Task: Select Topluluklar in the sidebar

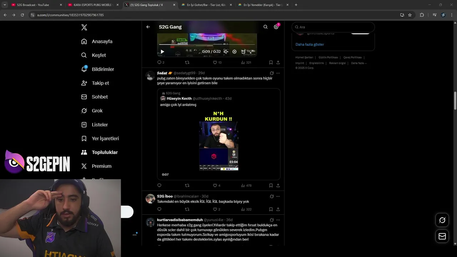Action: (99, 152)
